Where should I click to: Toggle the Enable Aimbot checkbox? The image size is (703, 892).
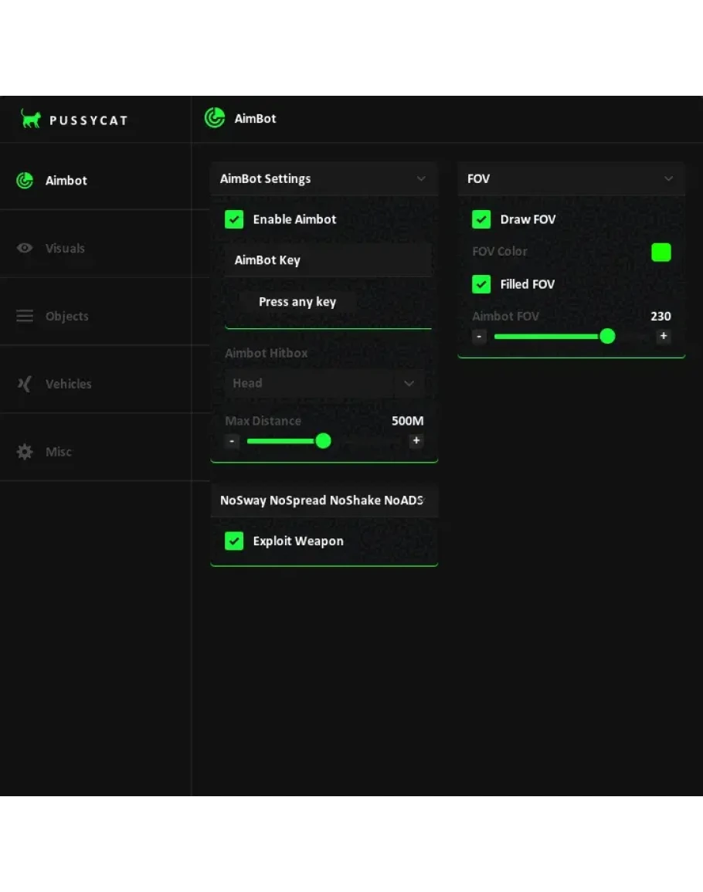point(234,219)
